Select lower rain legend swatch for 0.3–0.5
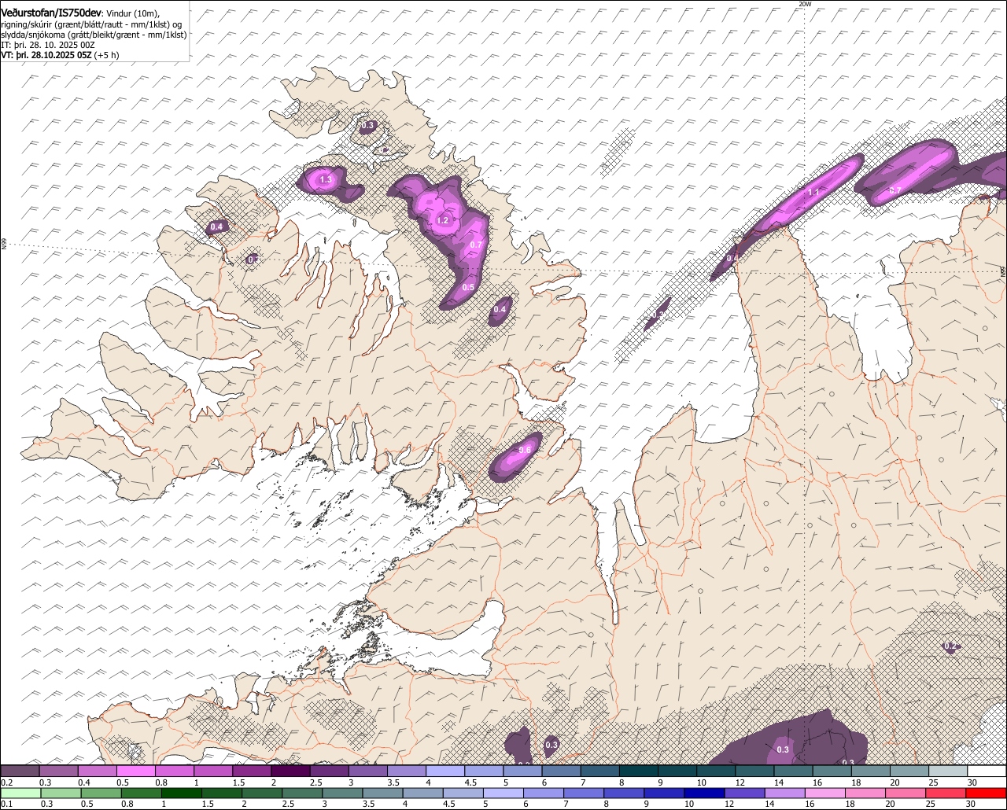The width and height of the screenshot is (1007, 810). (x=61, y=793)
